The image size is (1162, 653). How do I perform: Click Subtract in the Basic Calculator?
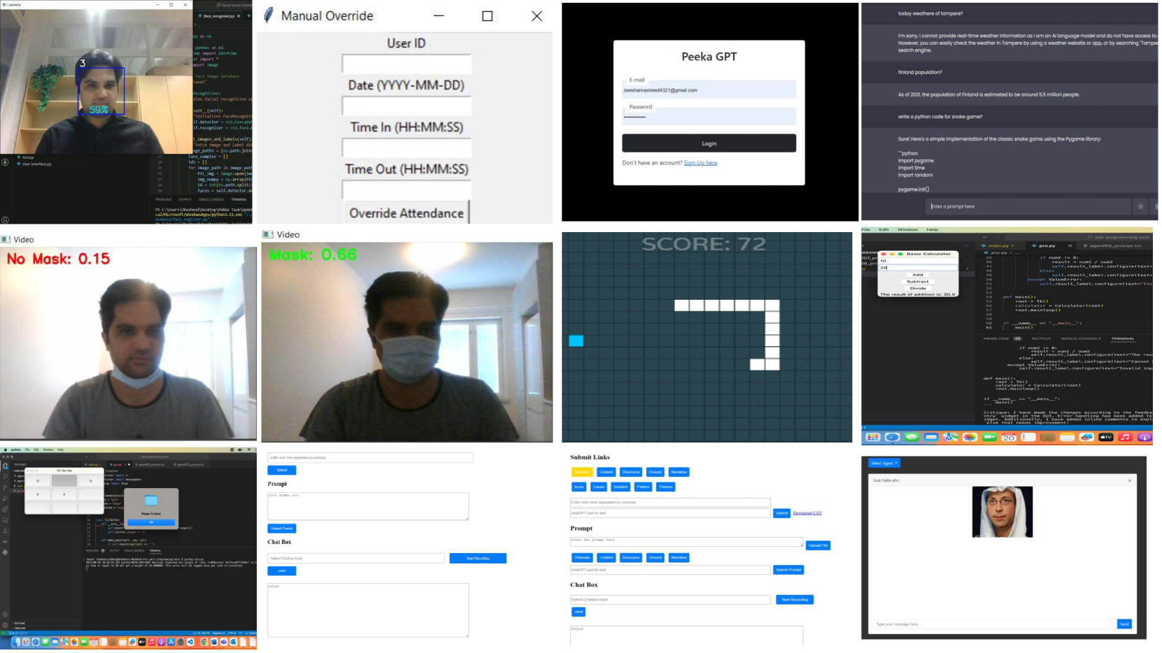point(918,282)
